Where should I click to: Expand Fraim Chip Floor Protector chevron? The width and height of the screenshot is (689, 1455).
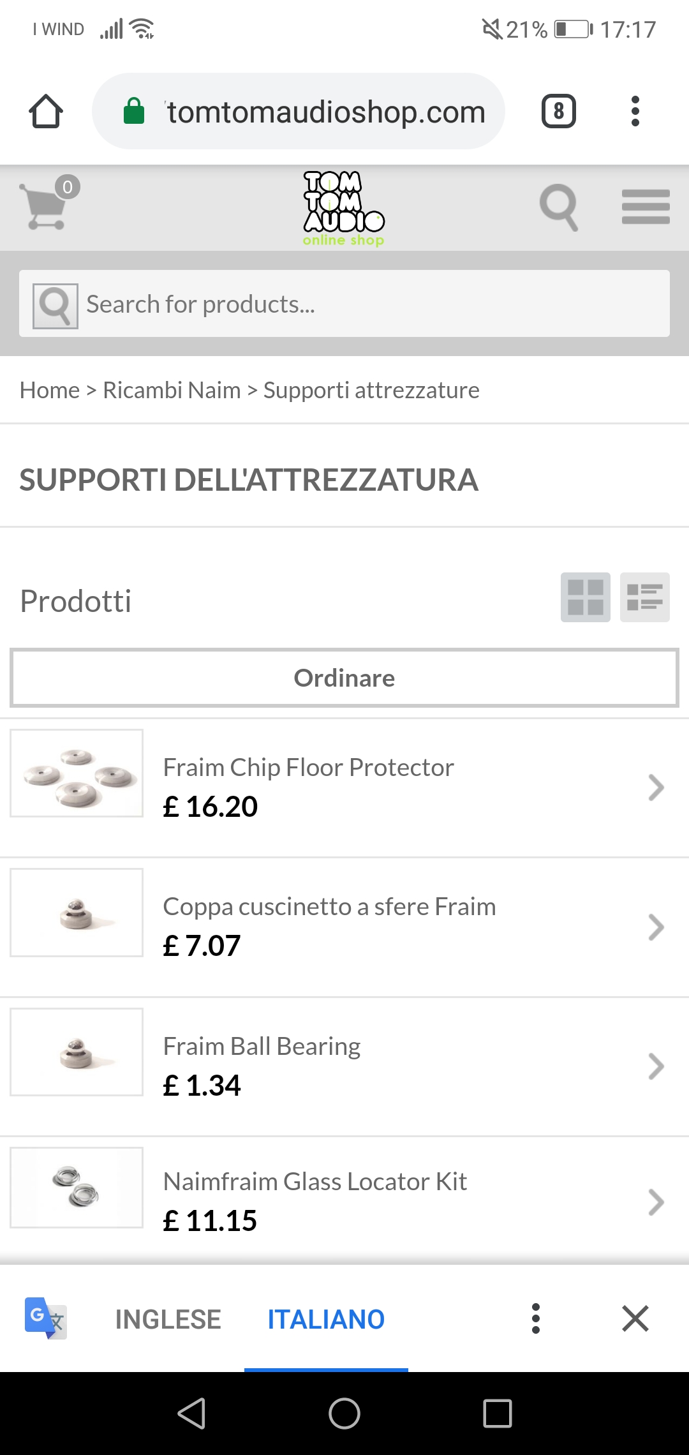(656, 787)
